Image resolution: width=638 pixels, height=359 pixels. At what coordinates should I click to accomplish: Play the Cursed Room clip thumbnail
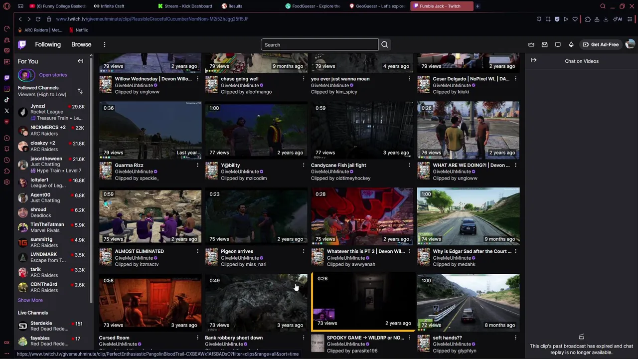point(150,303)
